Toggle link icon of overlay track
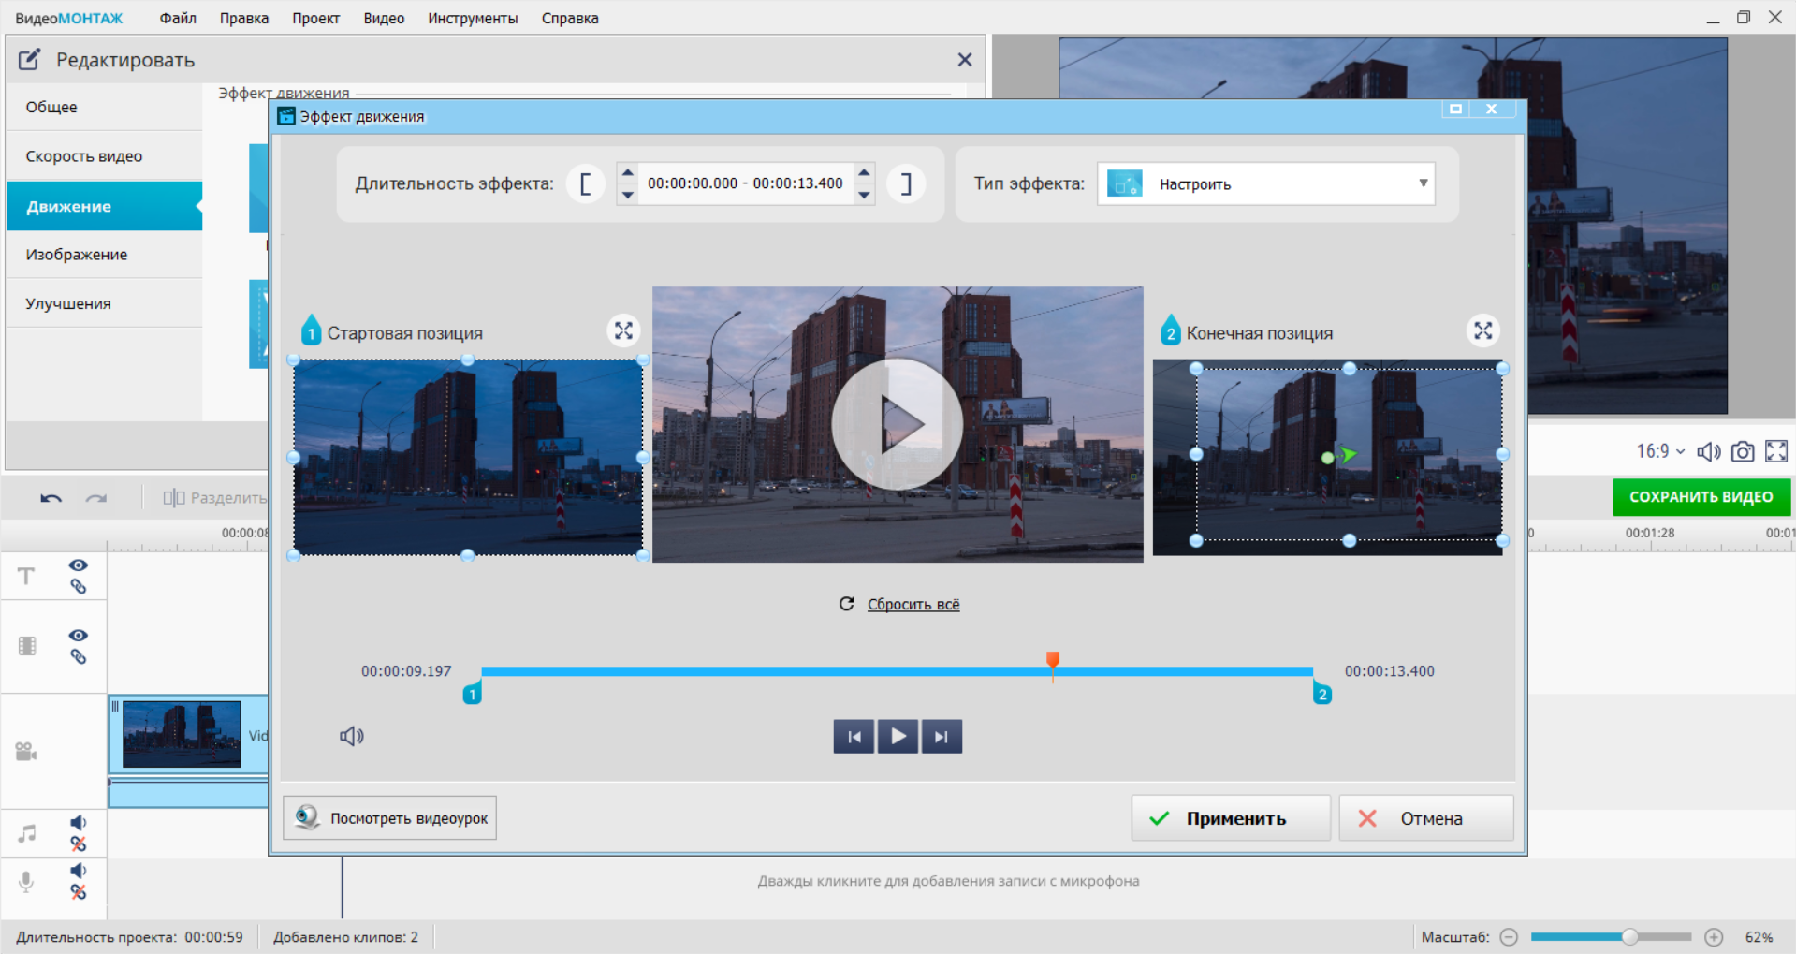Viewport: 1796px width, 954px height. (79, 657)
